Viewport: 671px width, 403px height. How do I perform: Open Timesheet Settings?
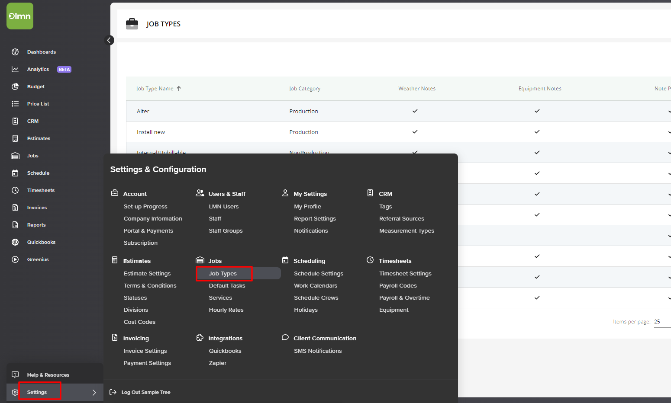point(405,273)
